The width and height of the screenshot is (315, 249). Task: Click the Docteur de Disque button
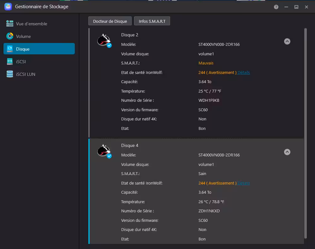[x=110, y=21]
